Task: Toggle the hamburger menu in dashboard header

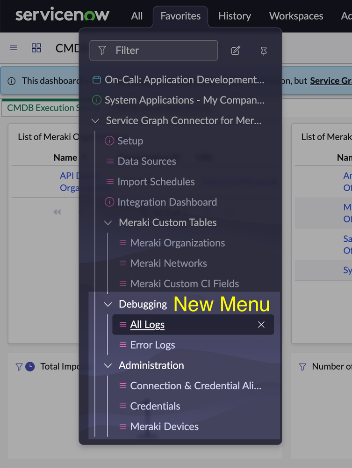Action: coord(14,48)
